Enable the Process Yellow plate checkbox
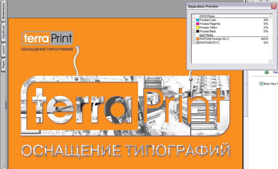 [x=193, y=27]
